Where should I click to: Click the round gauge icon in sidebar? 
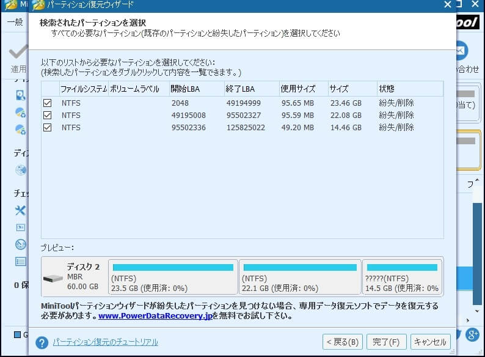[21, 245]
